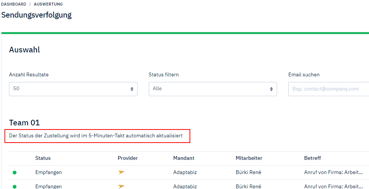Viewport: 369px width, 189px height.
Task: Click the Mitarbeiter column header
Action: 249,158
